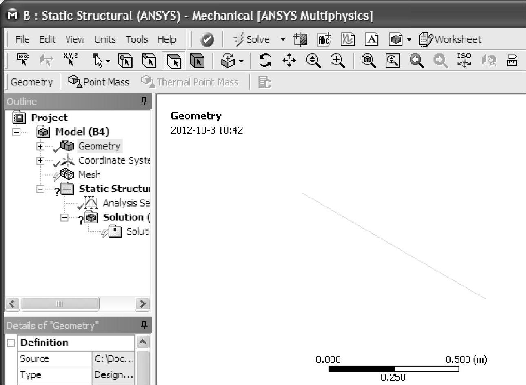Enable the vertex selection filter
The image size is (526, 385).
tap(125, 61)
